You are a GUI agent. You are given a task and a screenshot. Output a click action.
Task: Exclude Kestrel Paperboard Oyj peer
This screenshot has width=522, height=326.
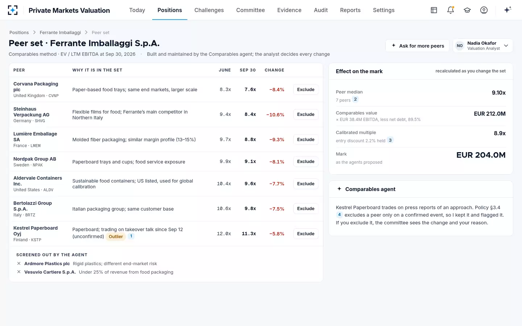click(x=306, y=234)
